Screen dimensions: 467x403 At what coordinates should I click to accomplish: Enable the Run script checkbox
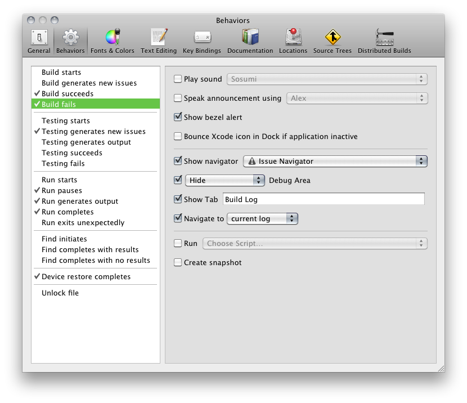(x=178, y=243)
